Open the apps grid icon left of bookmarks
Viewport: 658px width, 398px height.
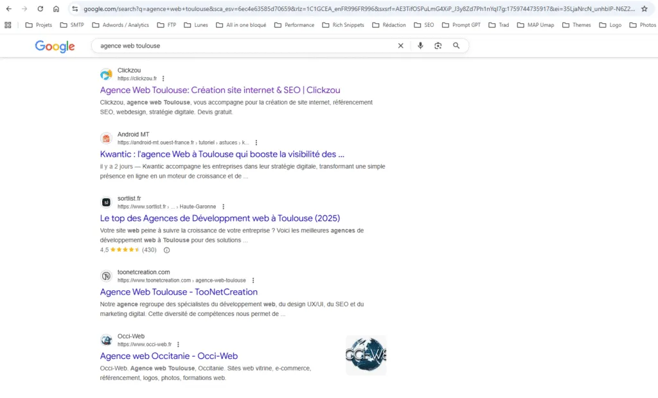pos(8,24)
